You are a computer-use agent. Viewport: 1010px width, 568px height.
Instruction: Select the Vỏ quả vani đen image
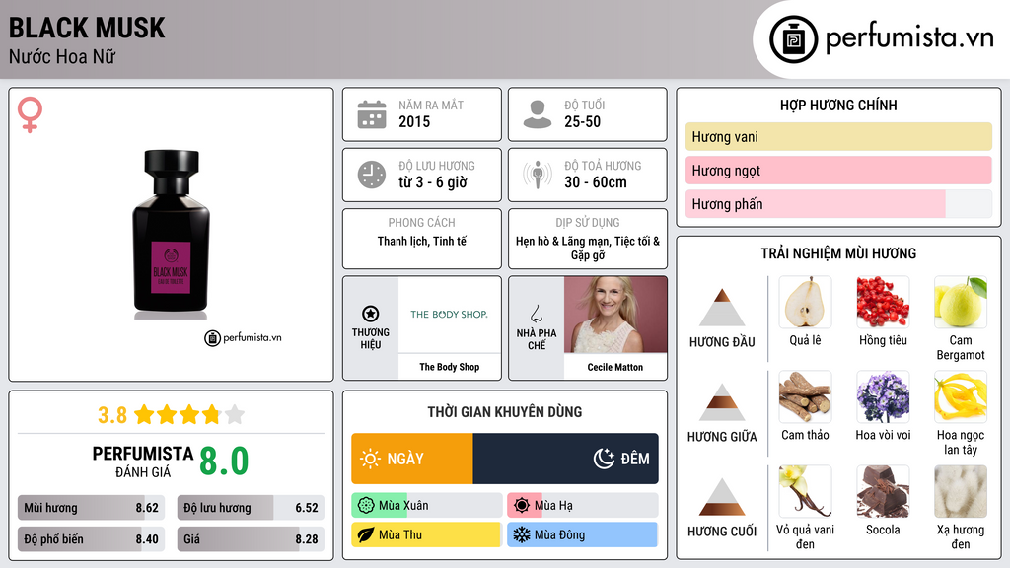pyautogui.click(x=805, y=491)
